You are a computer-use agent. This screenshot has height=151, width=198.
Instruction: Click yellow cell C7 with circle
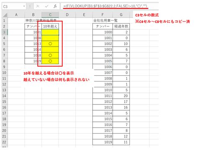tap(50, 55)
